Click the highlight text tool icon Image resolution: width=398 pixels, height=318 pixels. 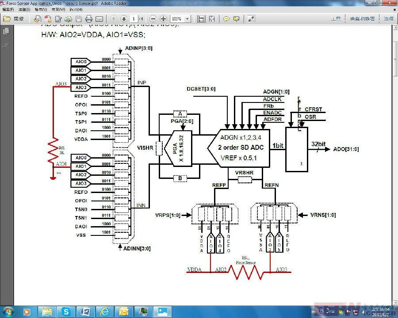(x=237, y=19)
